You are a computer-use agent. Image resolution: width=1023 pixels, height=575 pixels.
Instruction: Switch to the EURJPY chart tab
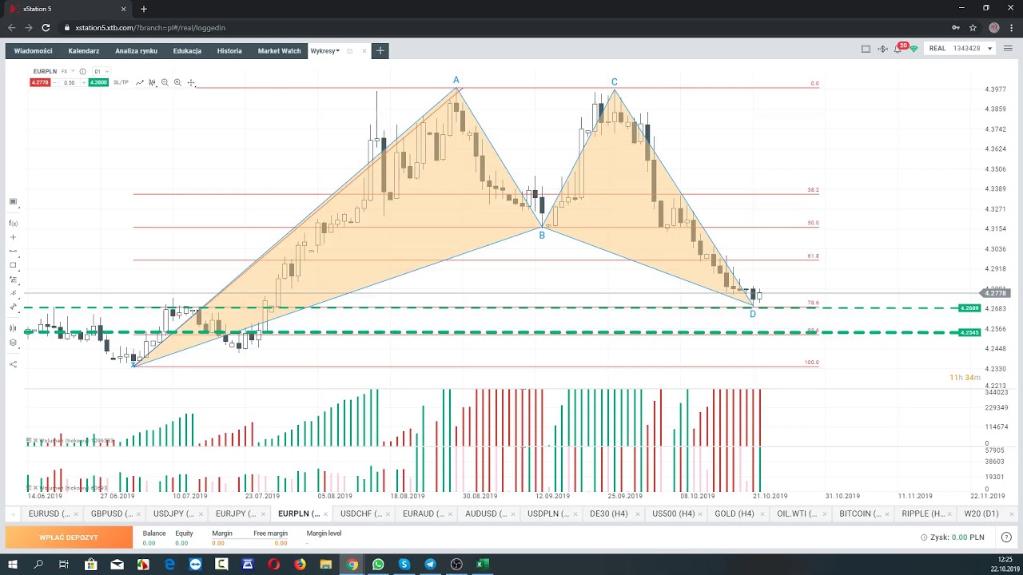237,514
